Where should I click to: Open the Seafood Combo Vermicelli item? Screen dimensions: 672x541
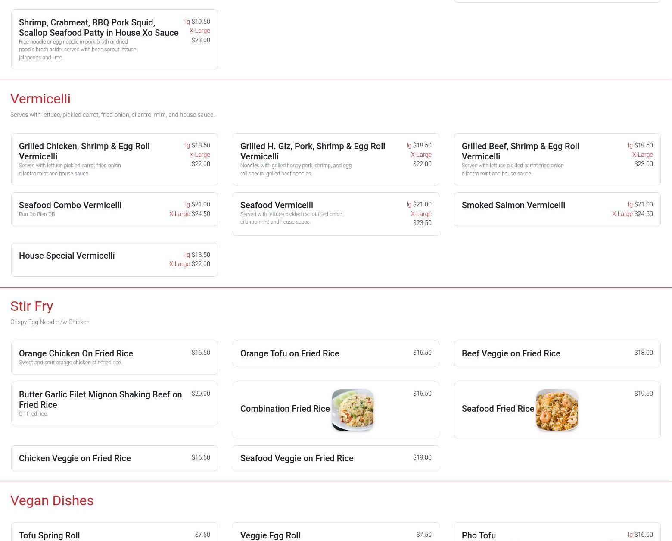(x=115, y=209)
